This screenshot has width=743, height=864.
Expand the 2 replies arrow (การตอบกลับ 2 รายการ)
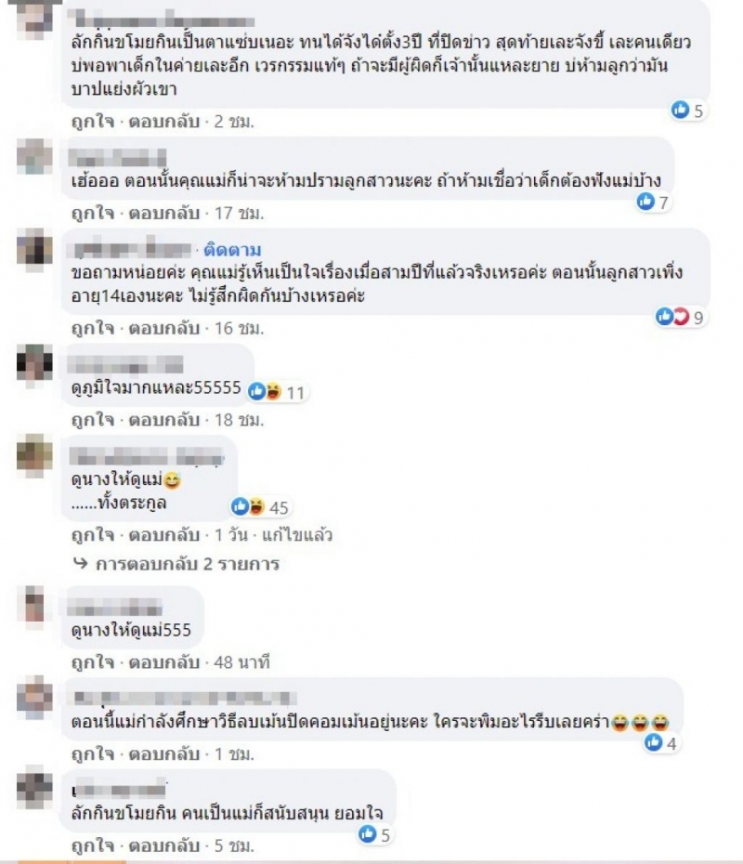pyautogui.click(x=176, y=564)
